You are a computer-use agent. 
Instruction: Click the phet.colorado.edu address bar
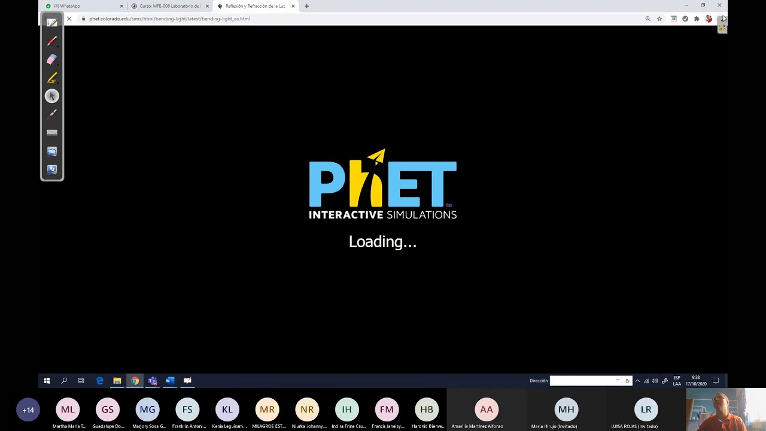359,19
